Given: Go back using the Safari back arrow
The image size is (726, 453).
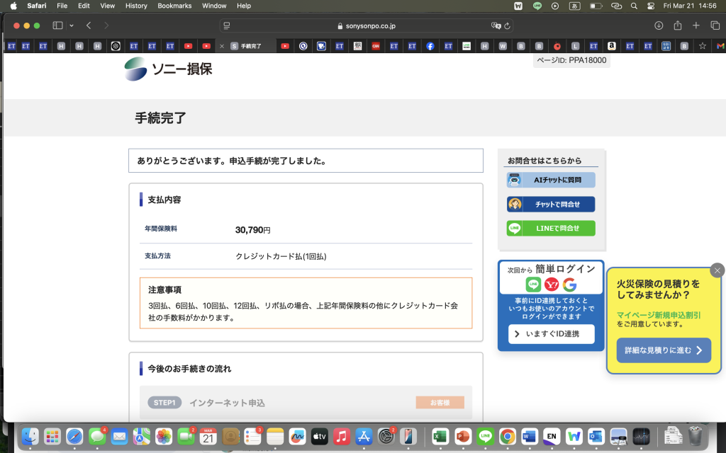Looking at the screenshot, I should [x=89, y=25].
